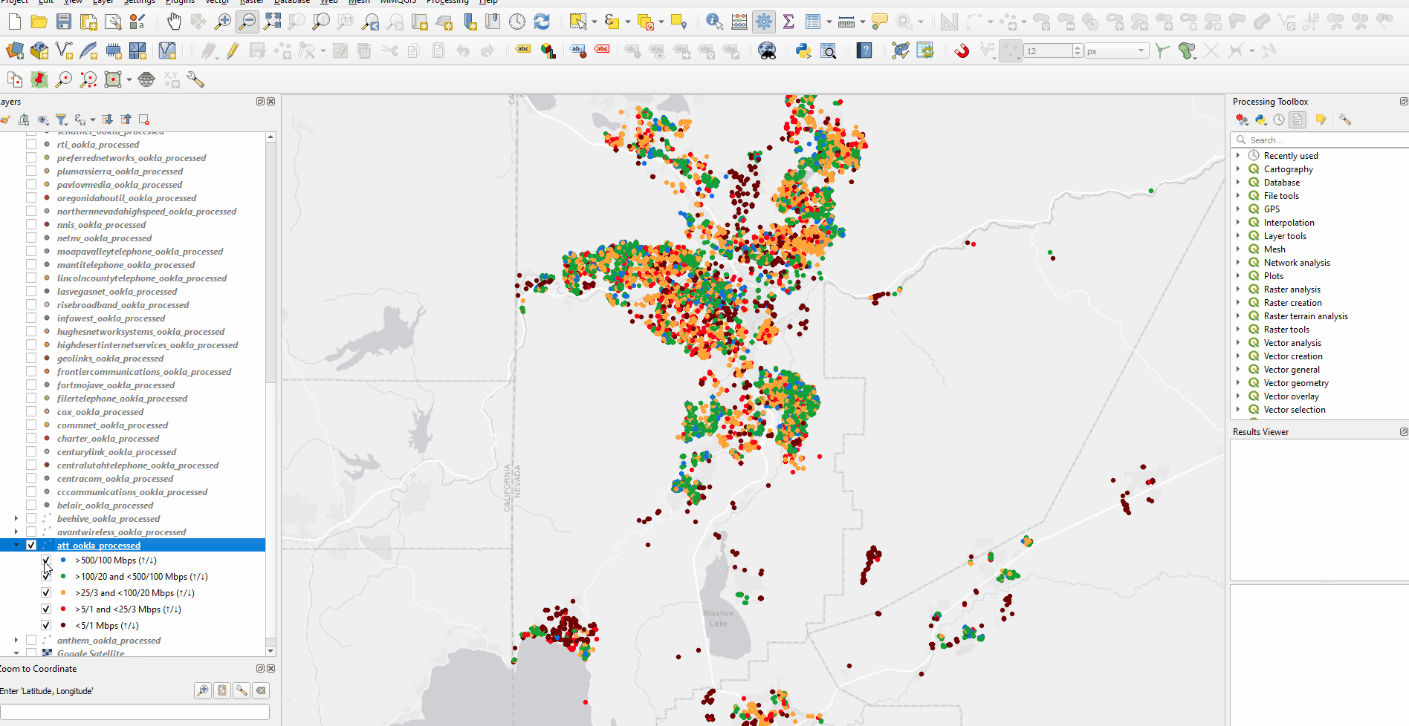Expand the Recently used toolbox group
This screenshot has width=1409, height=726.
pyautogui.click(x=1238, y=156)
